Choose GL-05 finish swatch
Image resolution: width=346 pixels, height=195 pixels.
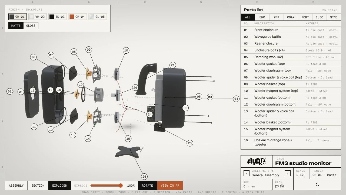tap(98, 17)
